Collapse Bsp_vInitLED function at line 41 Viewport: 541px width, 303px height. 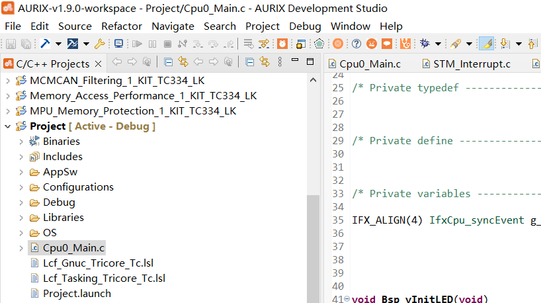(347, 298)
